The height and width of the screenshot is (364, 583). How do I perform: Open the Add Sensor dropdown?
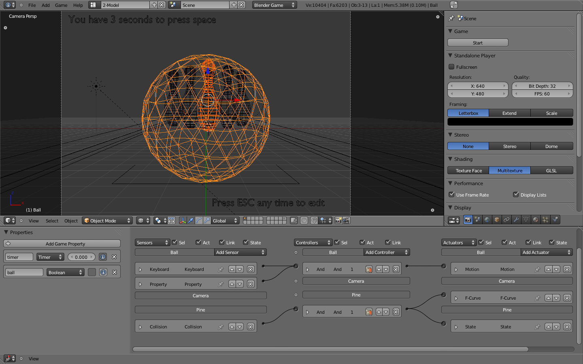pyautogui.click(x=240, y=252)
